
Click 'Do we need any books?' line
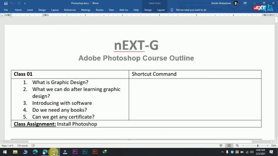60,110
